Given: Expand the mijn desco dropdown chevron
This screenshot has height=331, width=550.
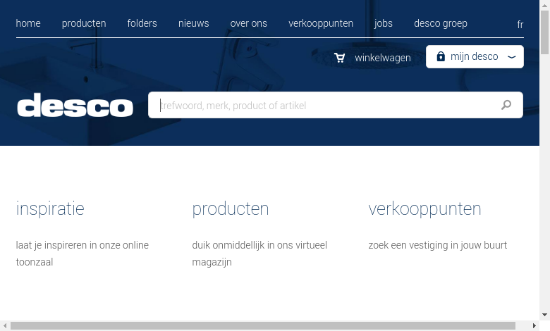Looking at the screenshot, I should tap(511, 57).
